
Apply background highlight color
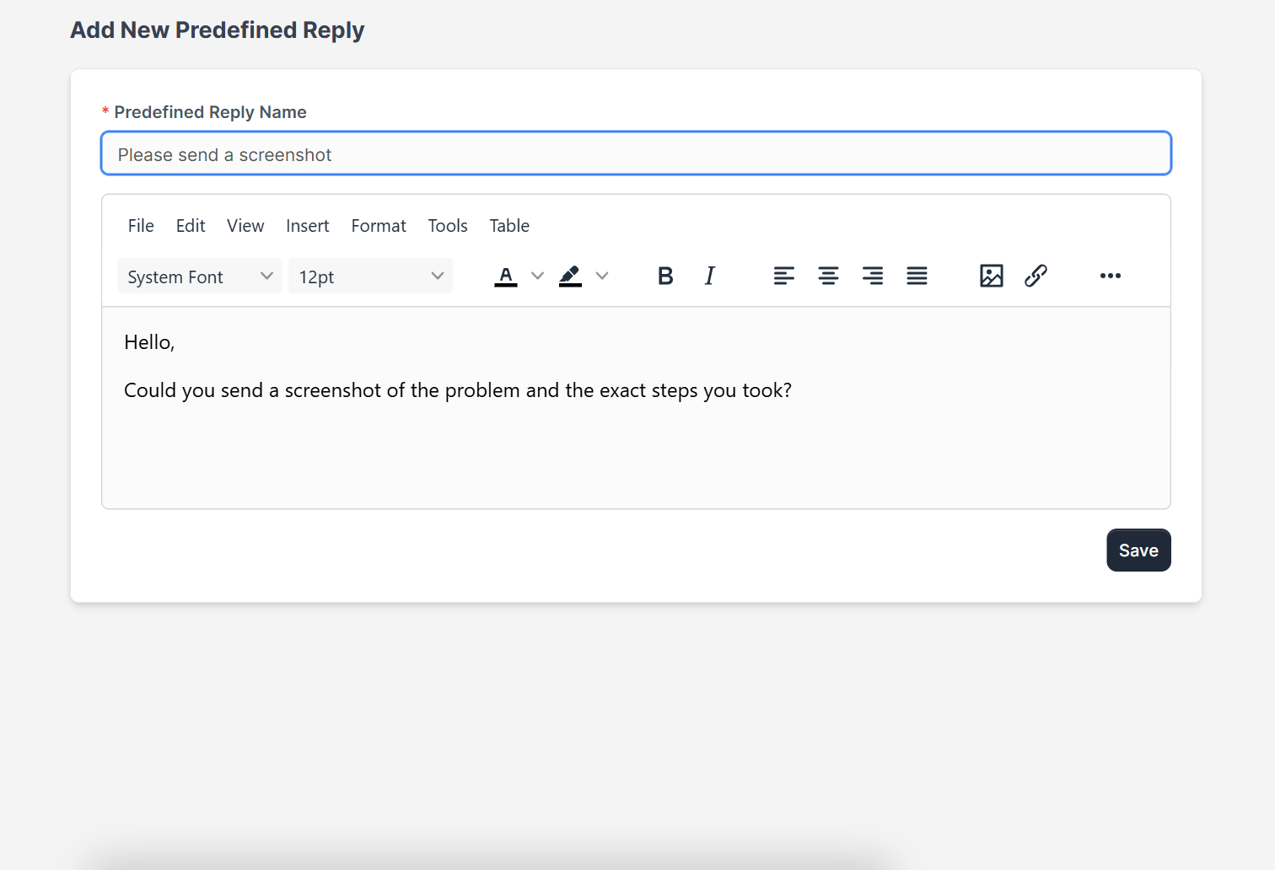click(570, 276)
